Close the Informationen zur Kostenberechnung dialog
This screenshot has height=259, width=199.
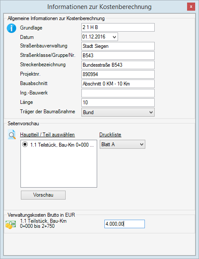click(x=191, y=7)
